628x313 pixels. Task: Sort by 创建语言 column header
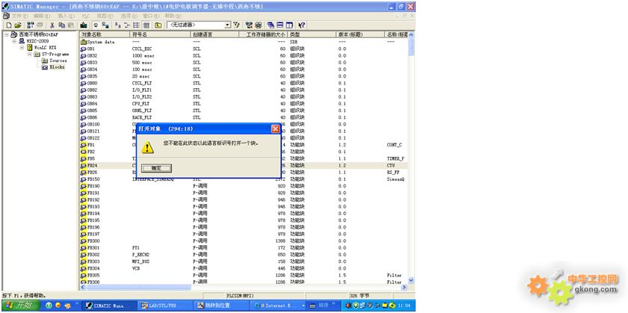(x=215, y=34)
